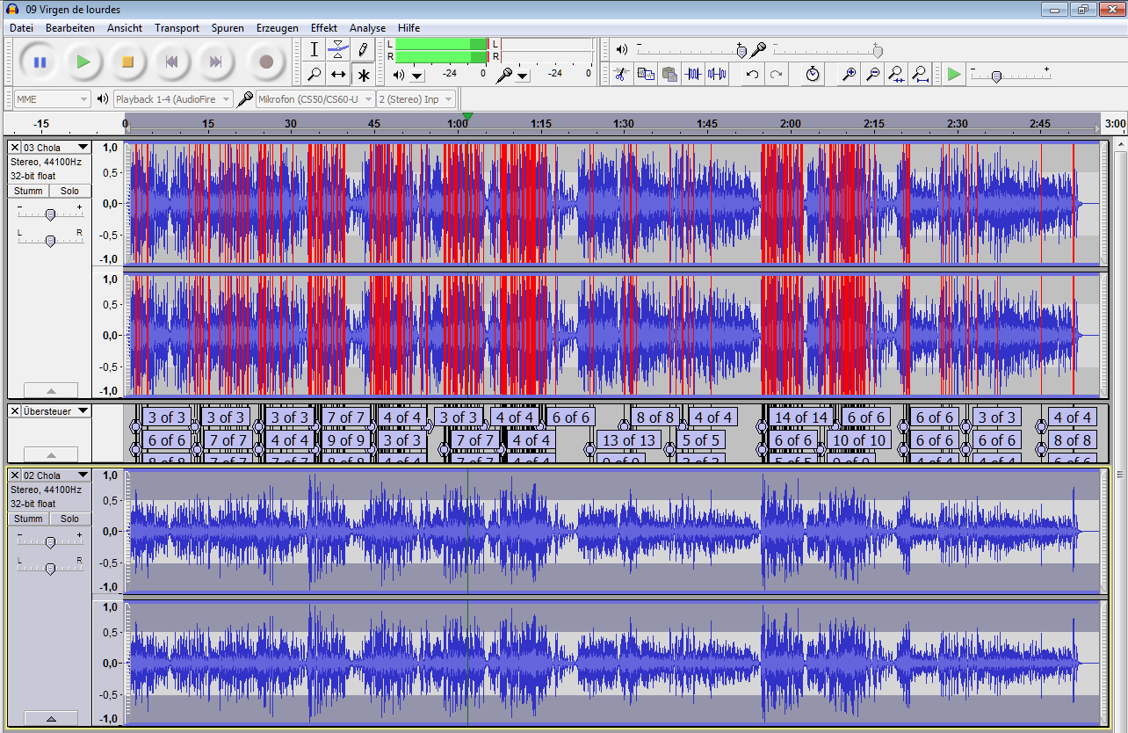This screenshot has width=1128, height=733.
Task: Fit project in window zoom icon
Action: [x=919, y=75]
